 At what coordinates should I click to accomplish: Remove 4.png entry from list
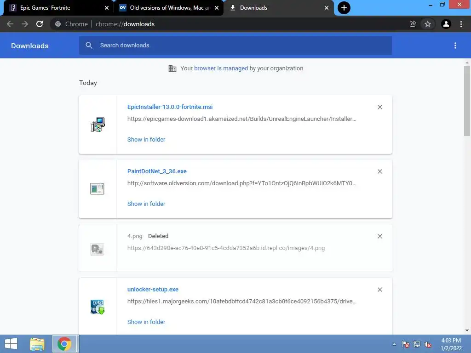tap(379, 236)
